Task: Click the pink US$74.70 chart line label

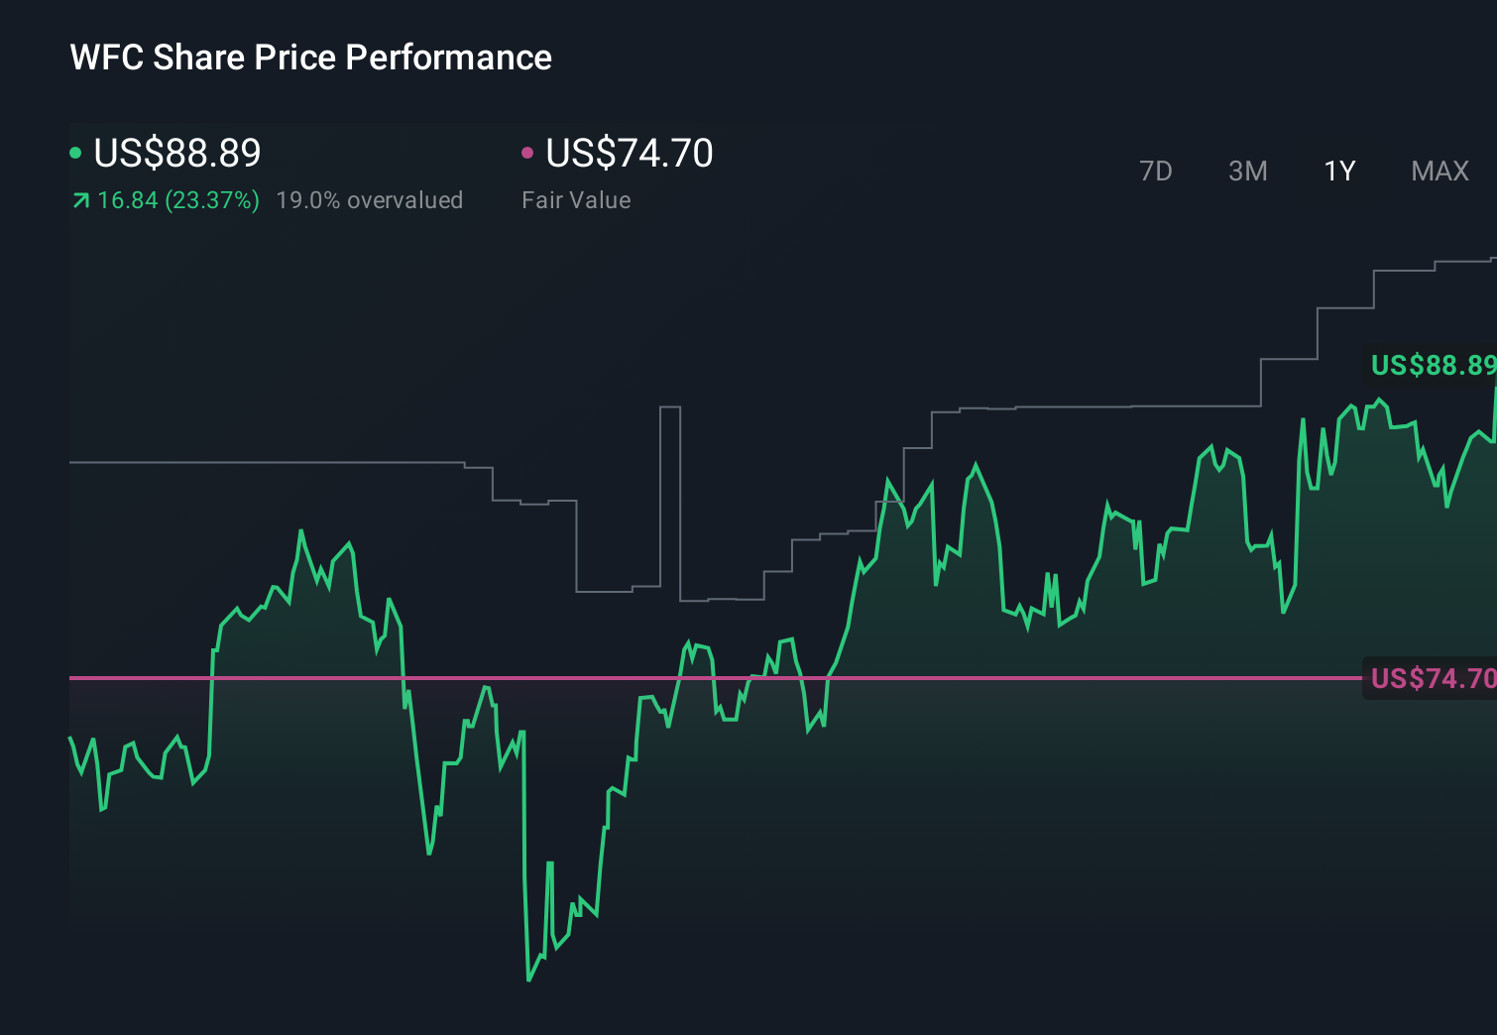Action: coord(1432,678)
